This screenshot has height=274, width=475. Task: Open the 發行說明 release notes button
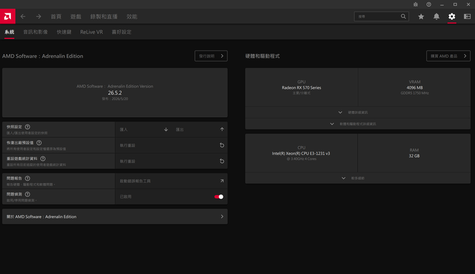pos(211,56)
